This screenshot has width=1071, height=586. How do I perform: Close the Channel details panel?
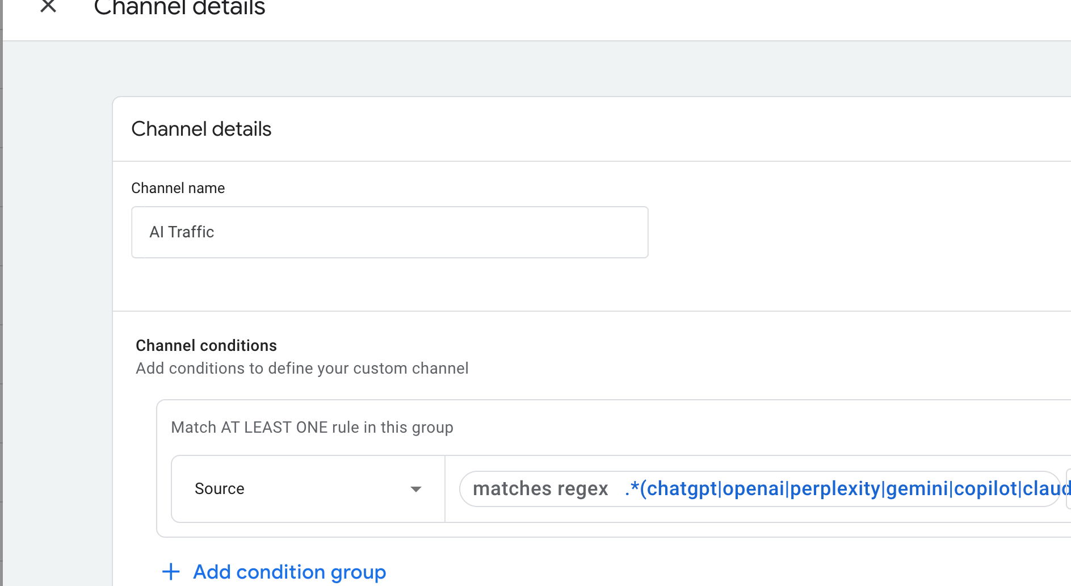(48, 6)
